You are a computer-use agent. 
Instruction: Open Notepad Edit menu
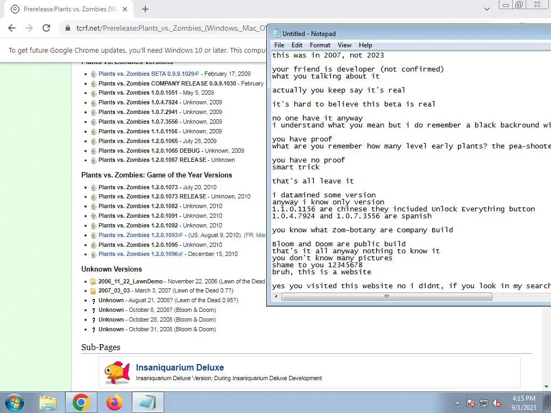tap(297, 45)
